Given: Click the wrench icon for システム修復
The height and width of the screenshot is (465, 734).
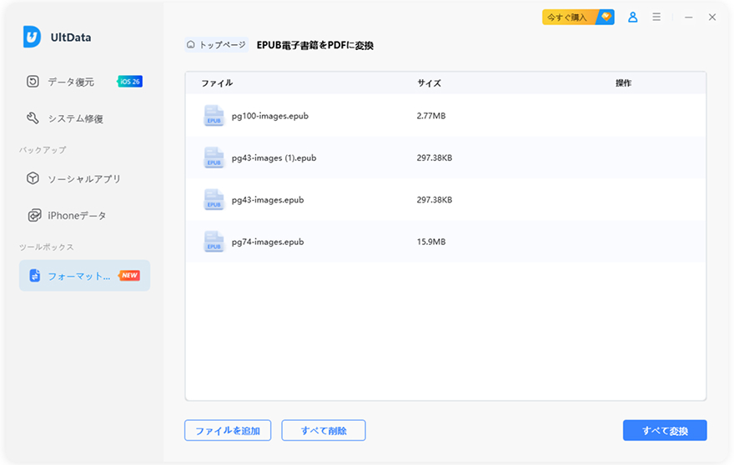Looking at the screenshot, I should 33,118.
